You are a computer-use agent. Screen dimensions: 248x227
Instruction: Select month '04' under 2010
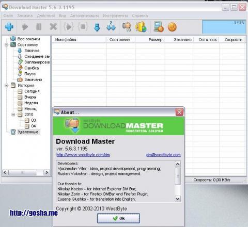tap(34, 126)
